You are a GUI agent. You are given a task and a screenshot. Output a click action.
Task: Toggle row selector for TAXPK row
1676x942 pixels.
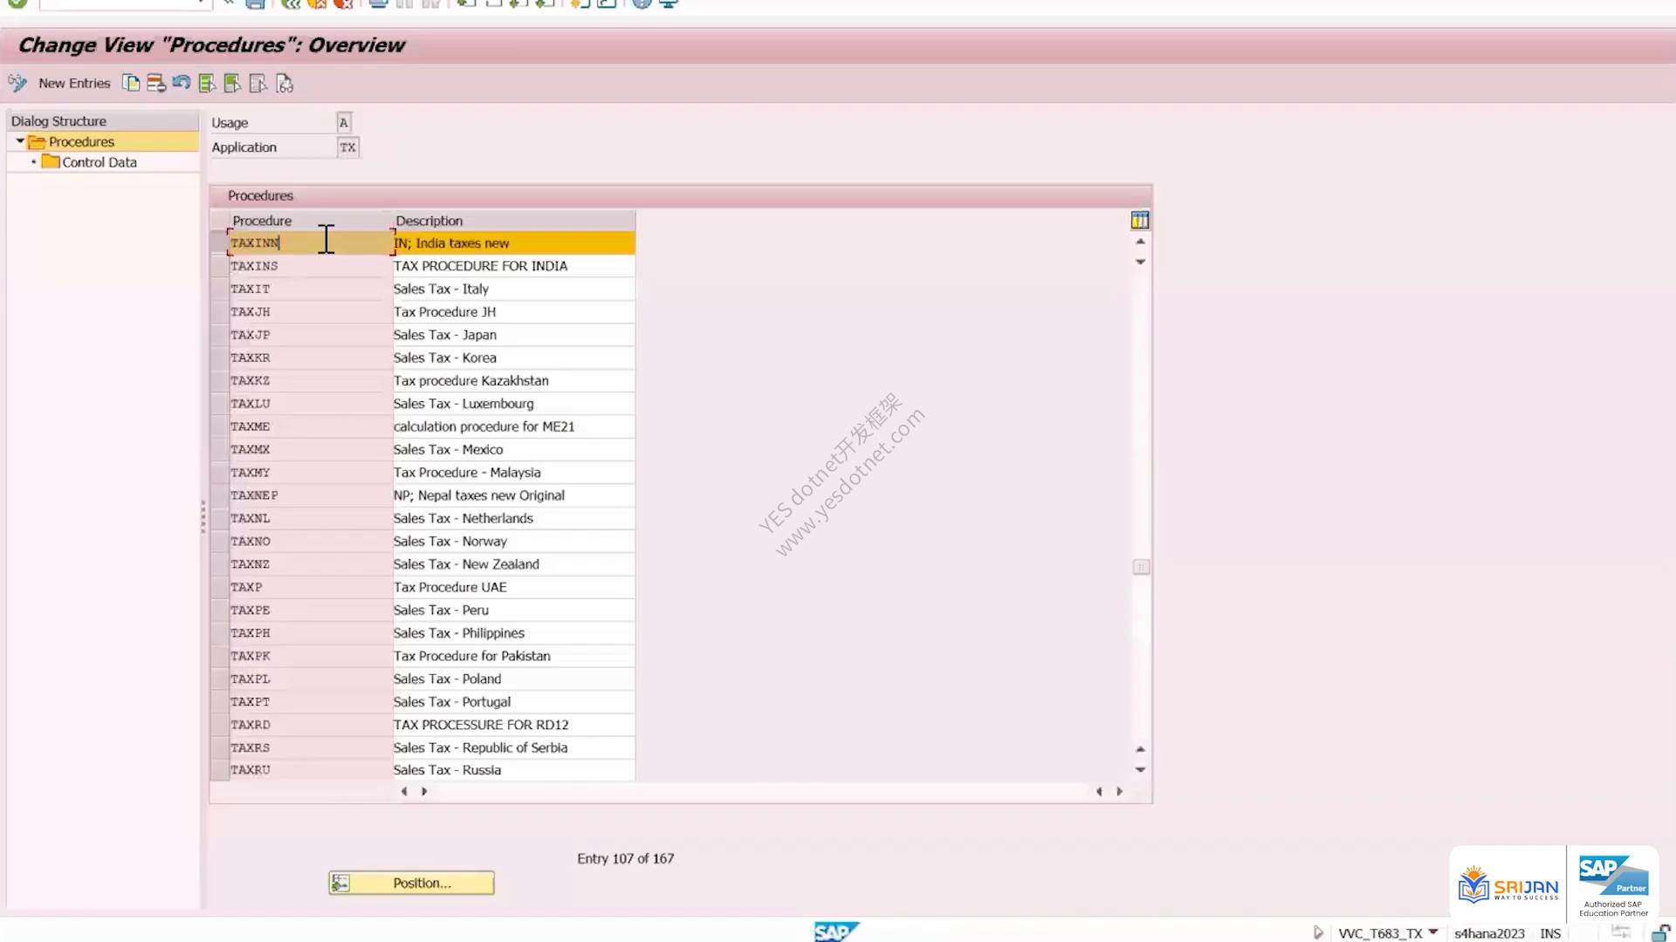coord(219,656)
